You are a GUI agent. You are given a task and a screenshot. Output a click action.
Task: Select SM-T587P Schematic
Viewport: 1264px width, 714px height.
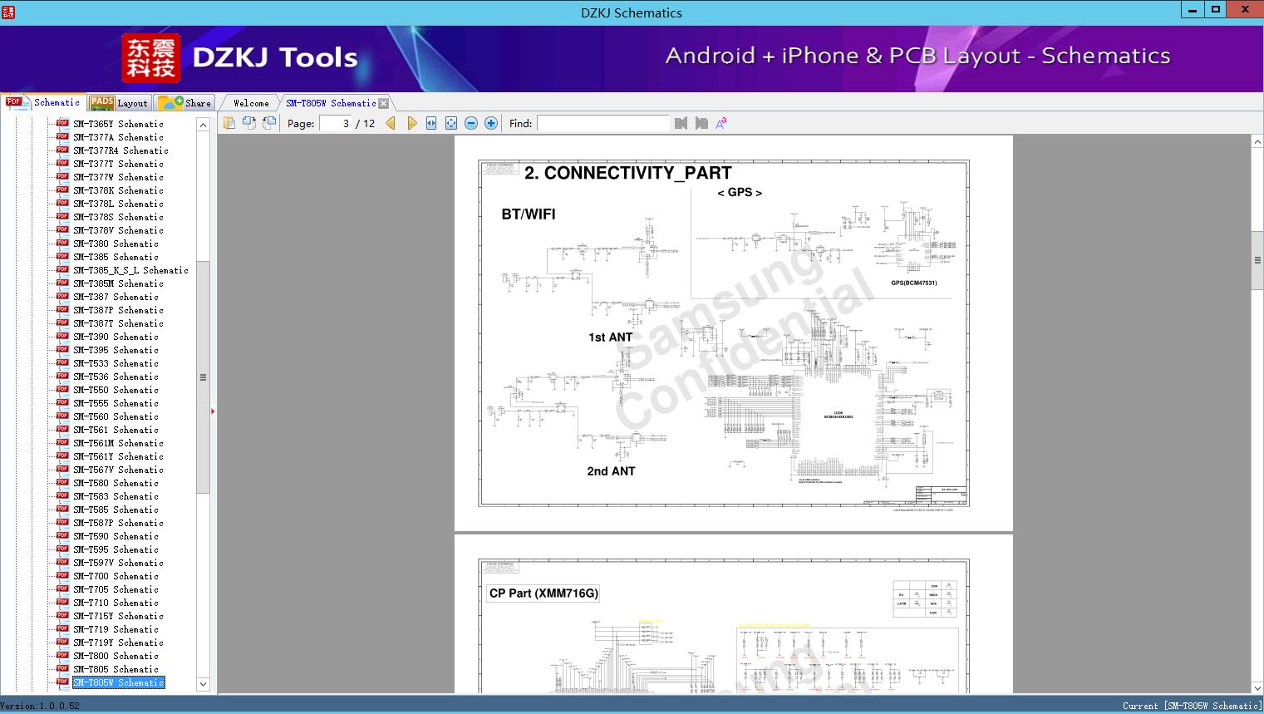coord(118,523)
